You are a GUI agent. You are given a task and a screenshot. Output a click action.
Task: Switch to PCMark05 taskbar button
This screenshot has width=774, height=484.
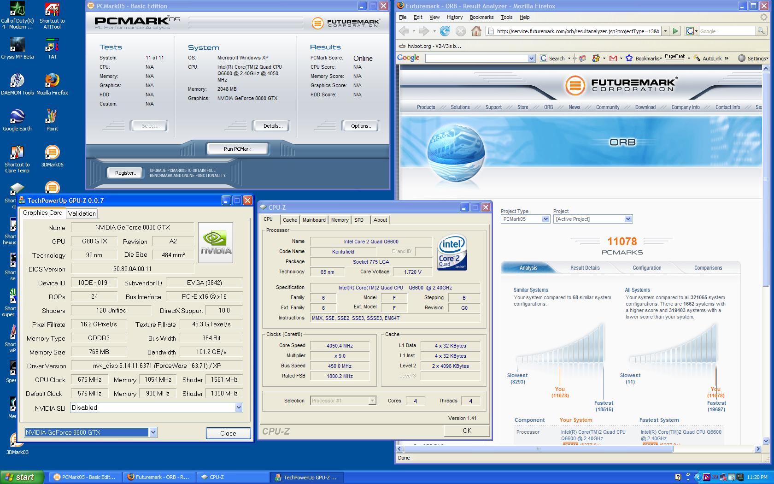point(86,477)
